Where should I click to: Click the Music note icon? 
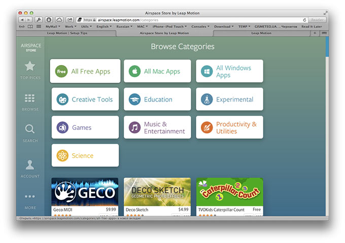pos(134,127)
